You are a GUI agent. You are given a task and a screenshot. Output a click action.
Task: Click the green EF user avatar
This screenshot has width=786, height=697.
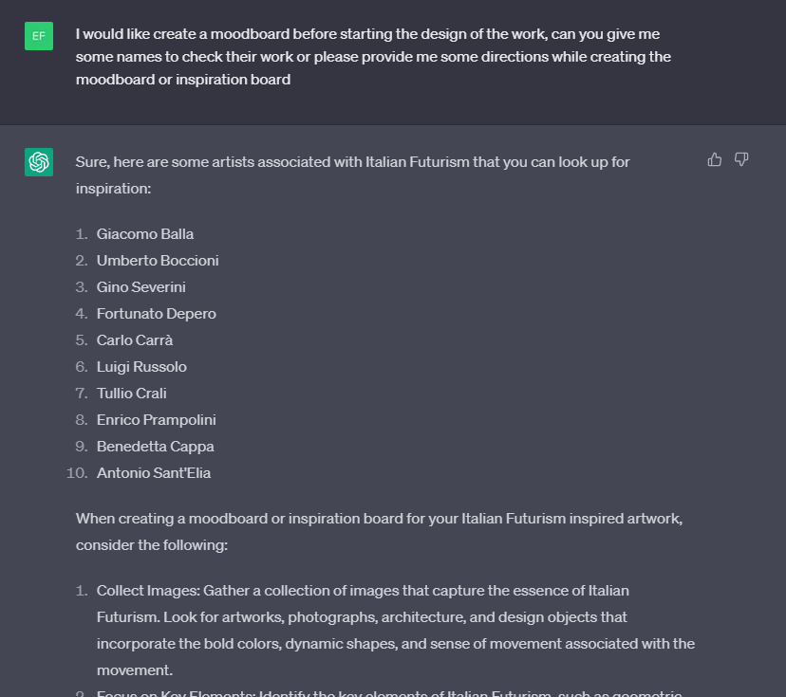(39, 36)
